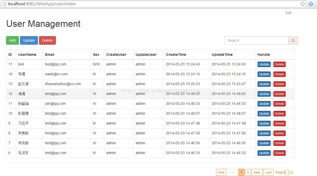This screenshot has height=176, width=317.
Task: Update row with ID 9
Action: pos(264,123)
